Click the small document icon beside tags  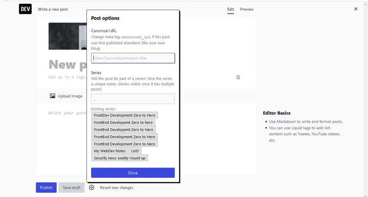point(238,77)
